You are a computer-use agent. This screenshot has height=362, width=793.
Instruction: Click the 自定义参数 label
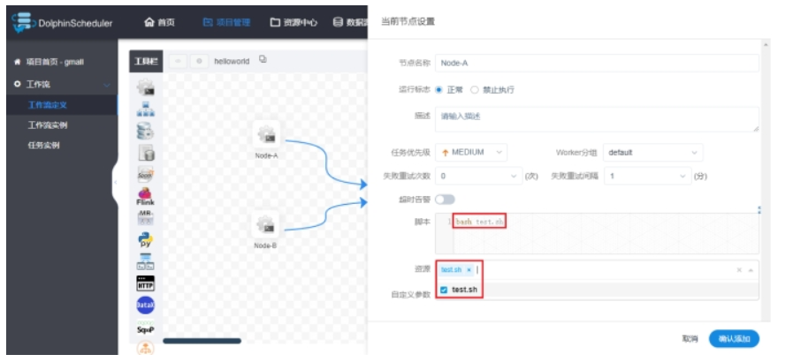point(410,294)
